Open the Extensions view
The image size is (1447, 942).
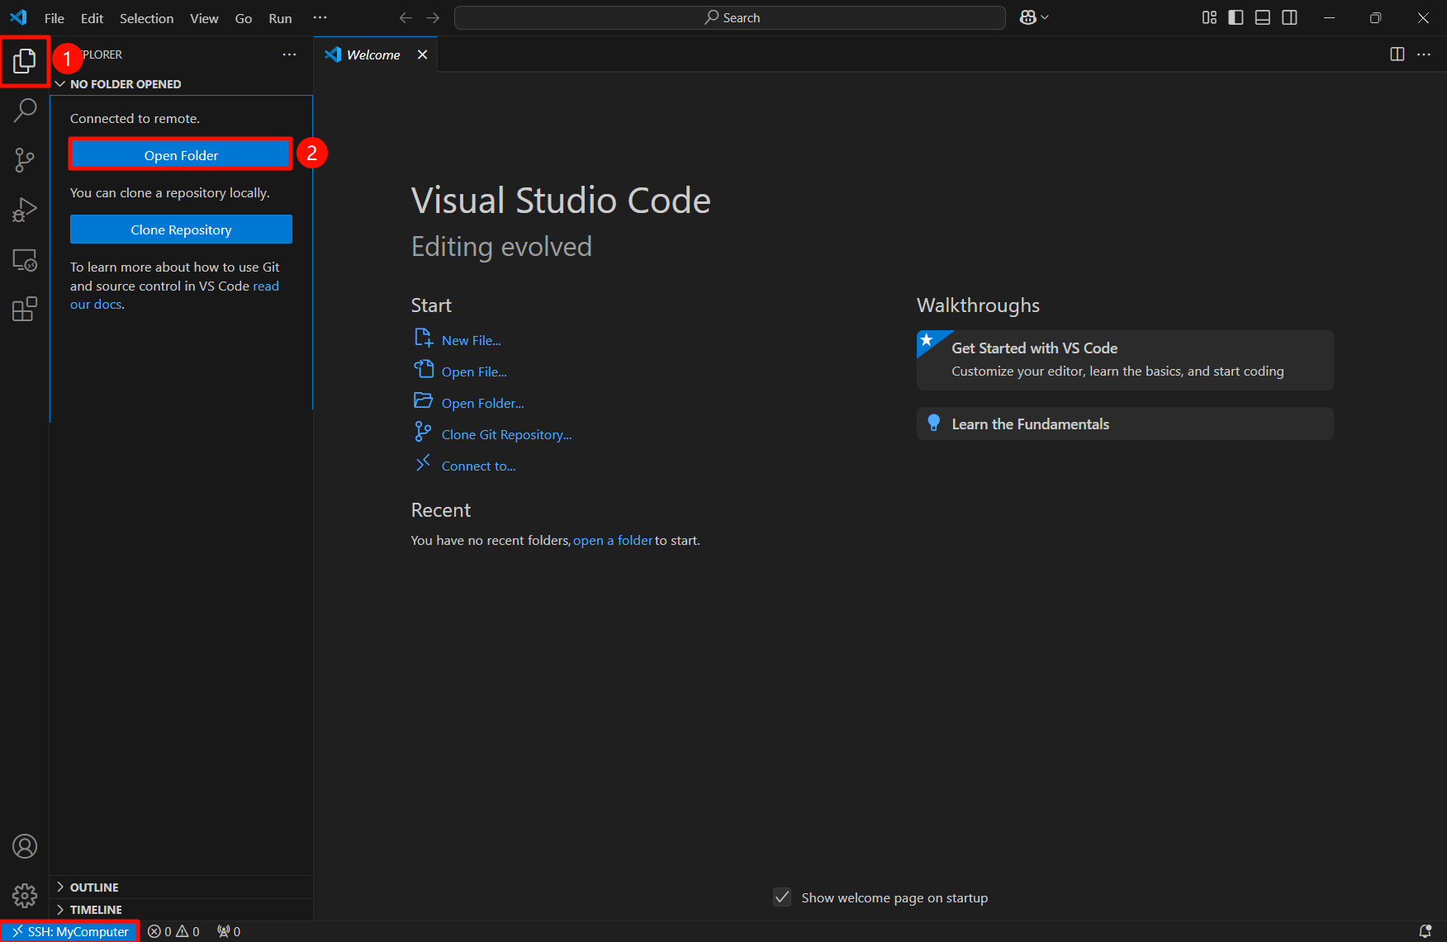point(25,310)
